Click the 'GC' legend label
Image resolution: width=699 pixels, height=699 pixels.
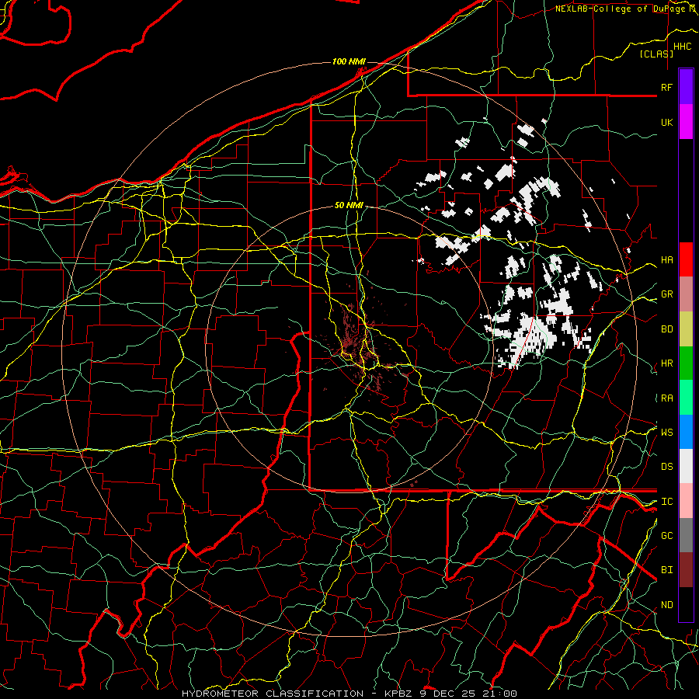666,536
